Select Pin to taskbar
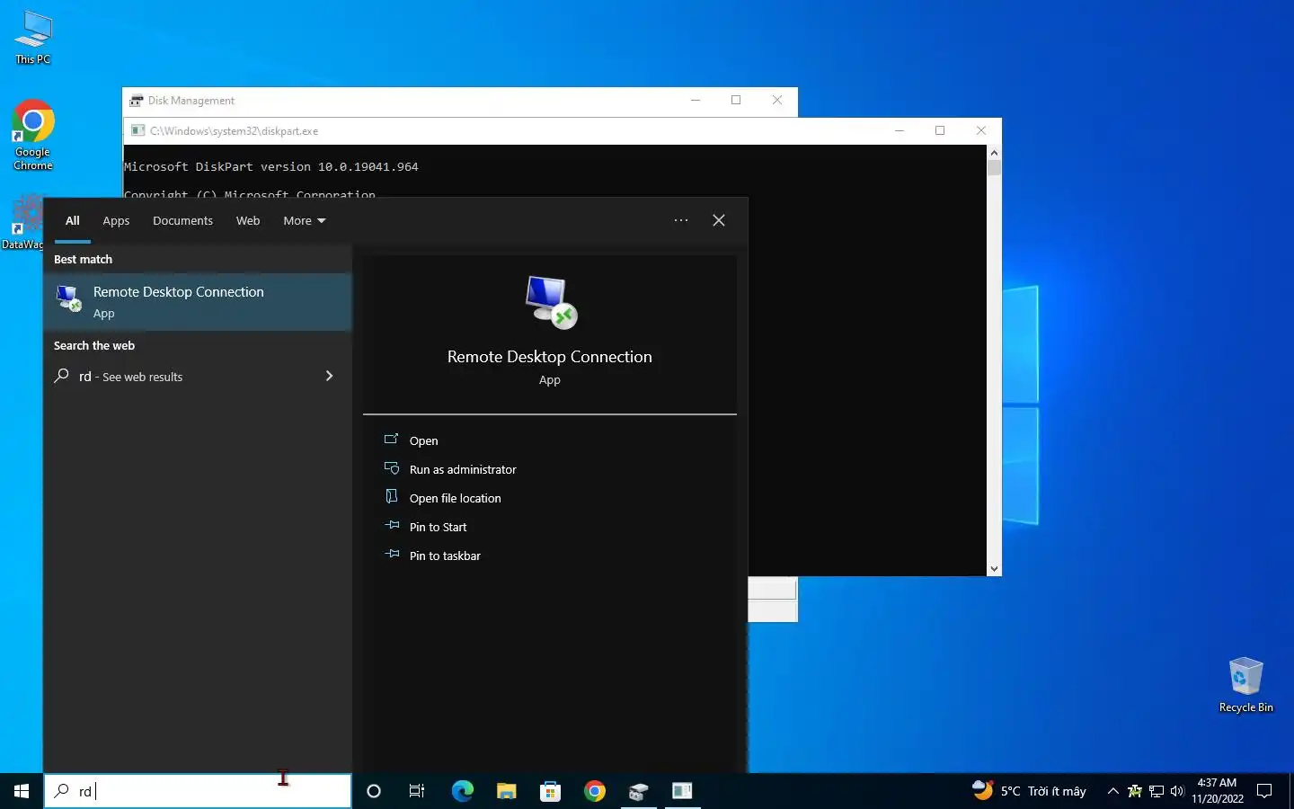 click(444, 556)
